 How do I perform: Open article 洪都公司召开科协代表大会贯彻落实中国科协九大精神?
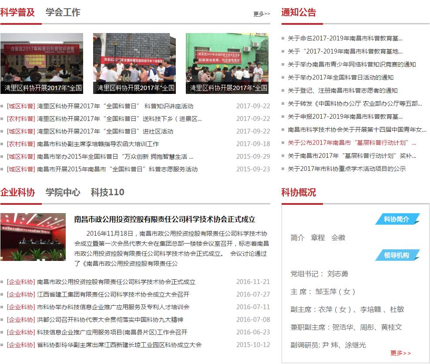coord(110,320)
